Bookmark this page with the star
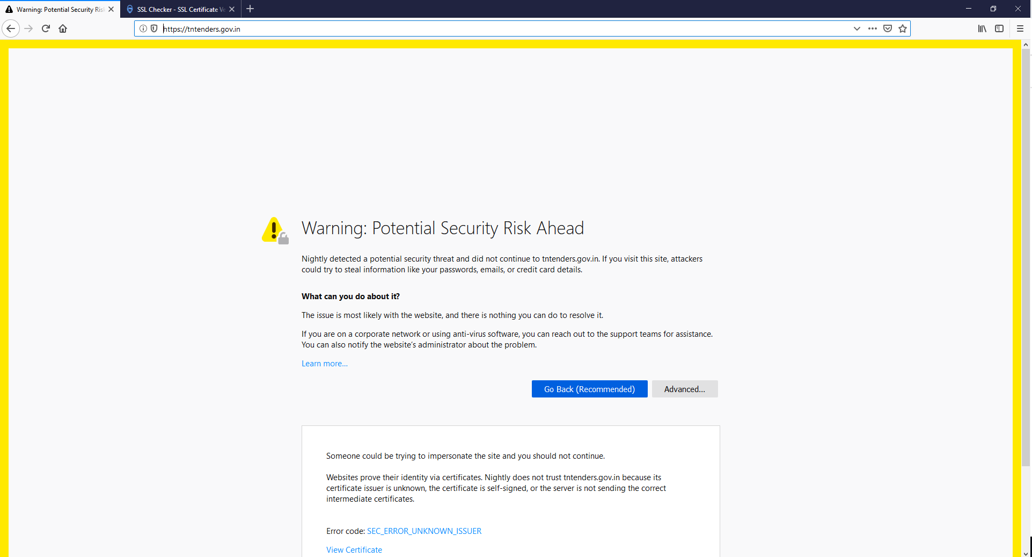The width and height of the screenshot is (1032, 557). tap(903, 28)
